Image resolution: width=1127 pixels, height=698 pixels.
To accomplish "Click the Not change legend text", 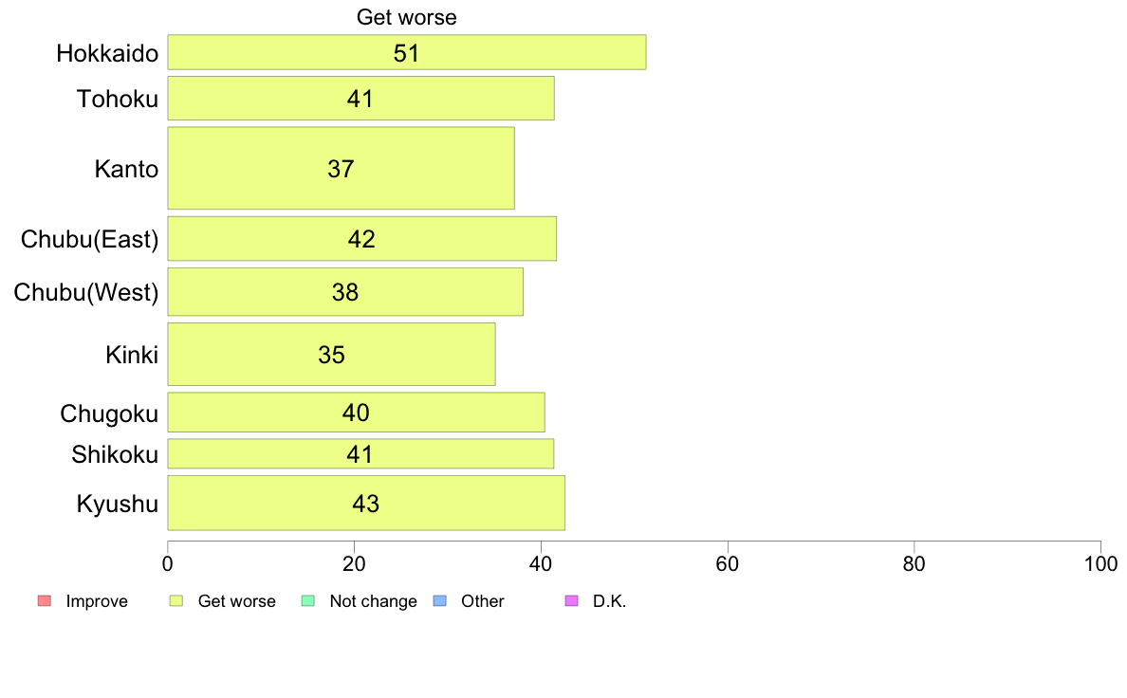I will [x=373, y=601].
